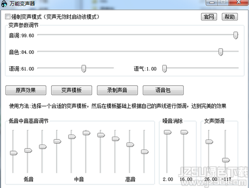Click the fifth equalizer band slider handle

click(72, 137)
